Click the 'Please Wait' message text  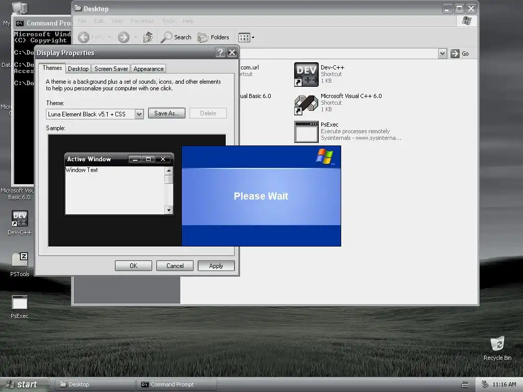tap(261, 196)
